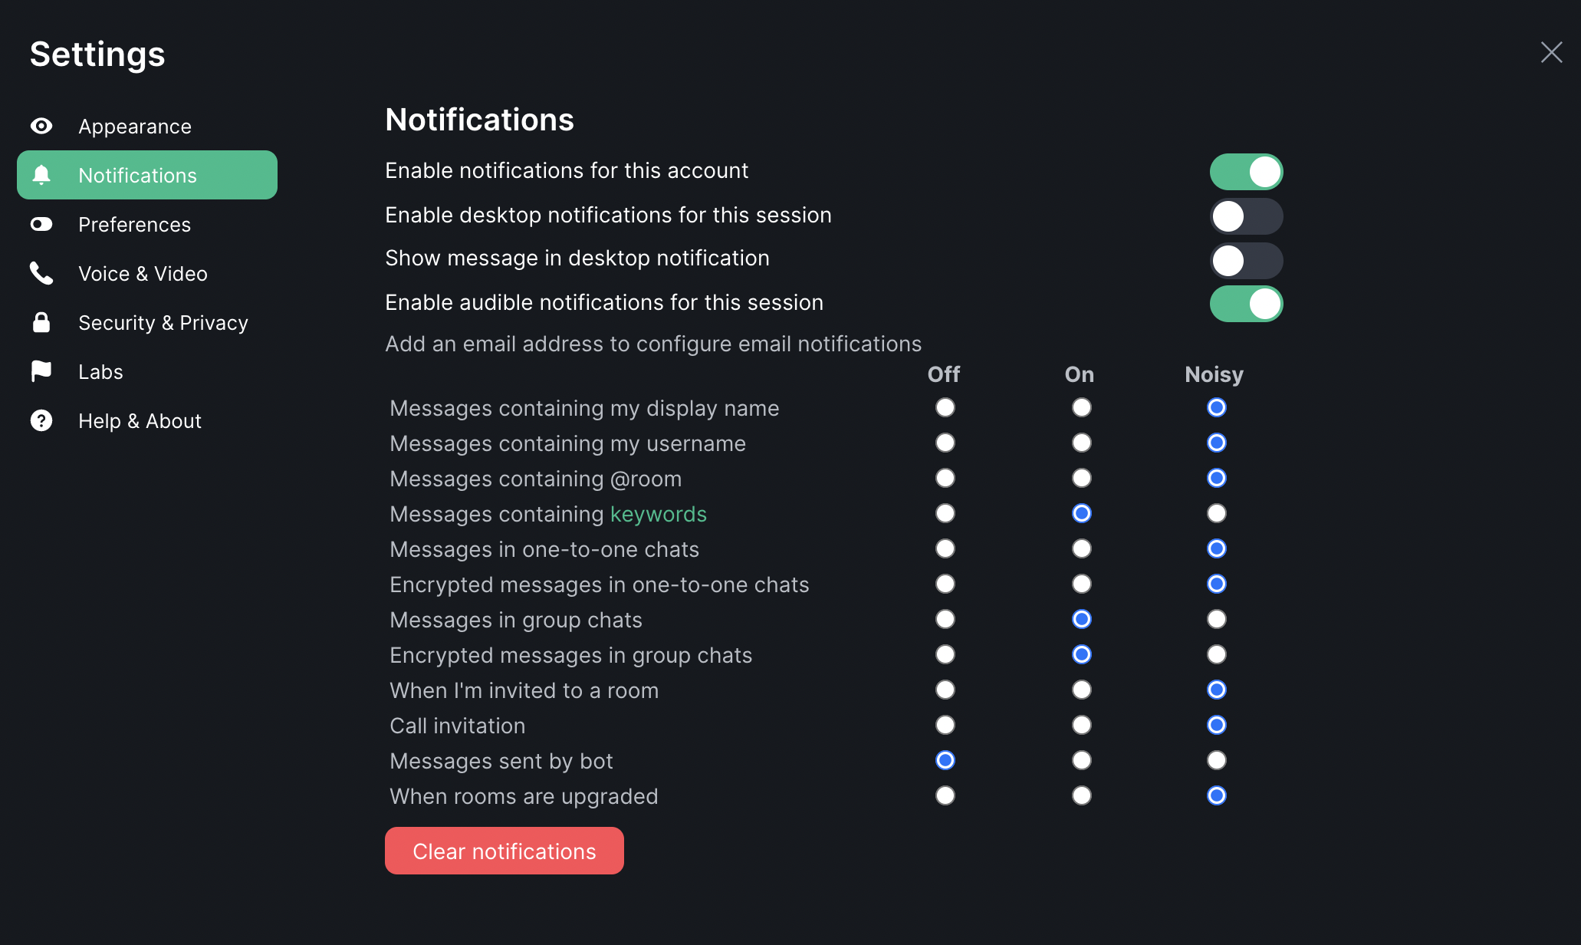The width and height of the screenshot is (1581, 945).
Task: Turn on Show message in desktop notification
Action: (1246, 260)
